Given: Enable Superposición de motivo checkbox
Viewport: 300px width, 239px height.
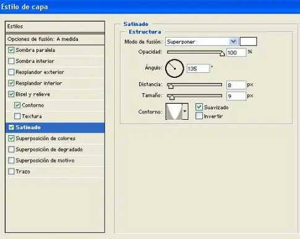Looking at the screenshot, I should (x=11, y=161).
